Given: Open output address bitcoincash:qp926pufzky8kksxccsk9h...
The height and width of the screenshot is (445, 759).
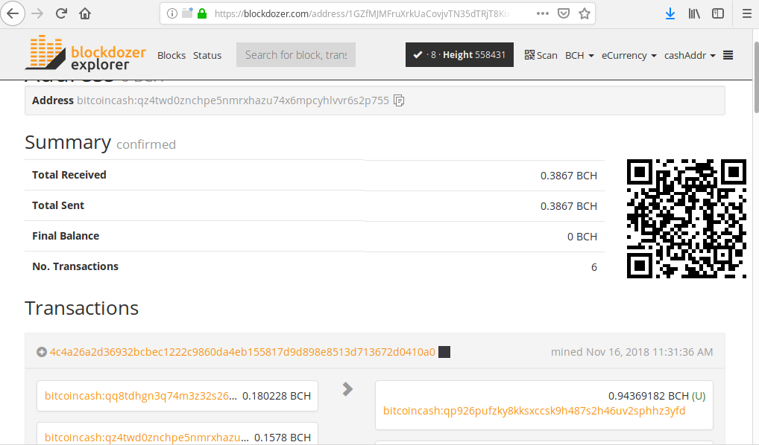Looking at the screenshot, I should (x=534, y=411).
